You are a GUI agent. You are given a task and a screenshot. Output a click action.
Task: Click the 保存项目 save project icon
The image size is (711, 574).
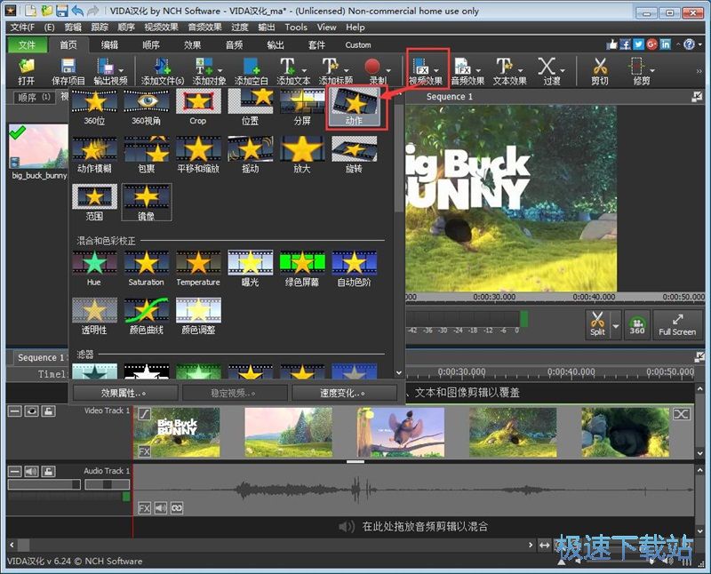point(68,72)
